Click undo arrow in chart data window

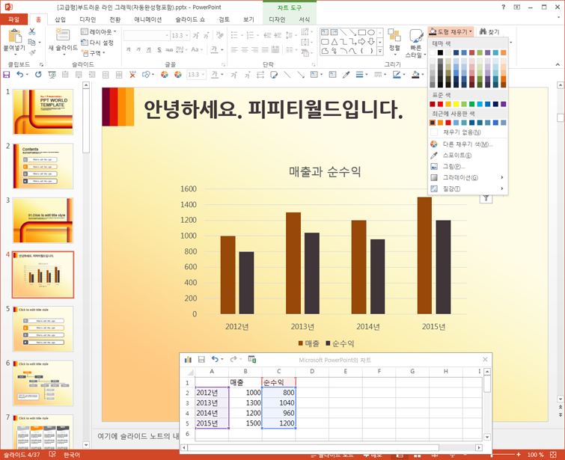point(215,359)
